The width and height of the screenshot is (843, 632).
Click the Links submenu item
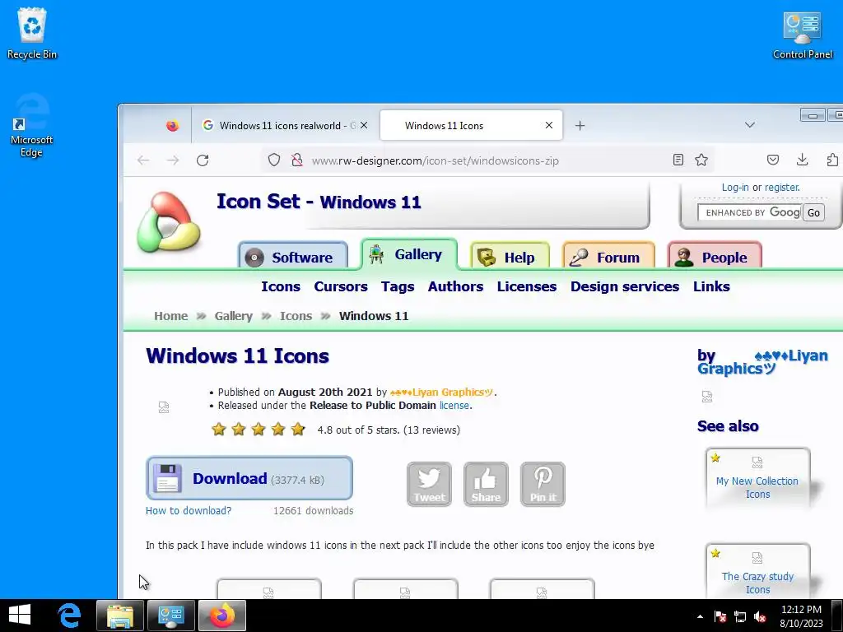711,286
